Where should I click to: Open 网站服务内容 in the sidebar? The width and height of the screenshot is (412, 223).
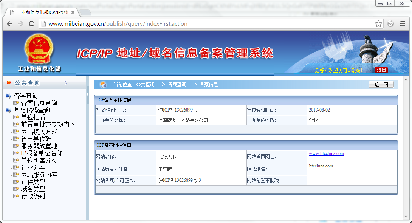coord(39,174)
